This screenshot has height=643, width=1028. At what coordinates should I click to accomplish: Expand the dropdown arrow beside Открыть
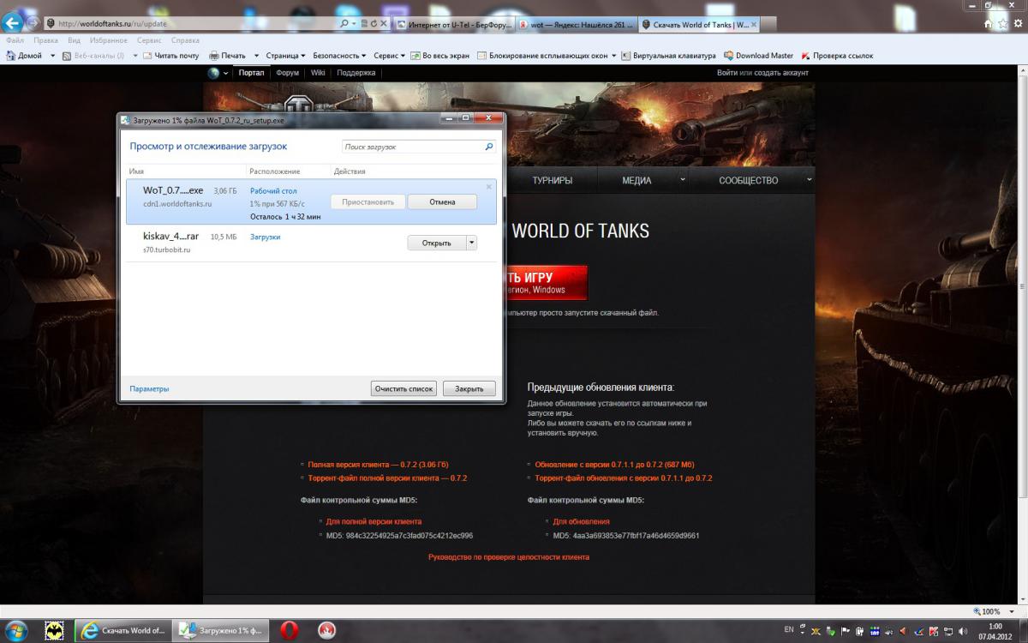click(x=471, y=243)
